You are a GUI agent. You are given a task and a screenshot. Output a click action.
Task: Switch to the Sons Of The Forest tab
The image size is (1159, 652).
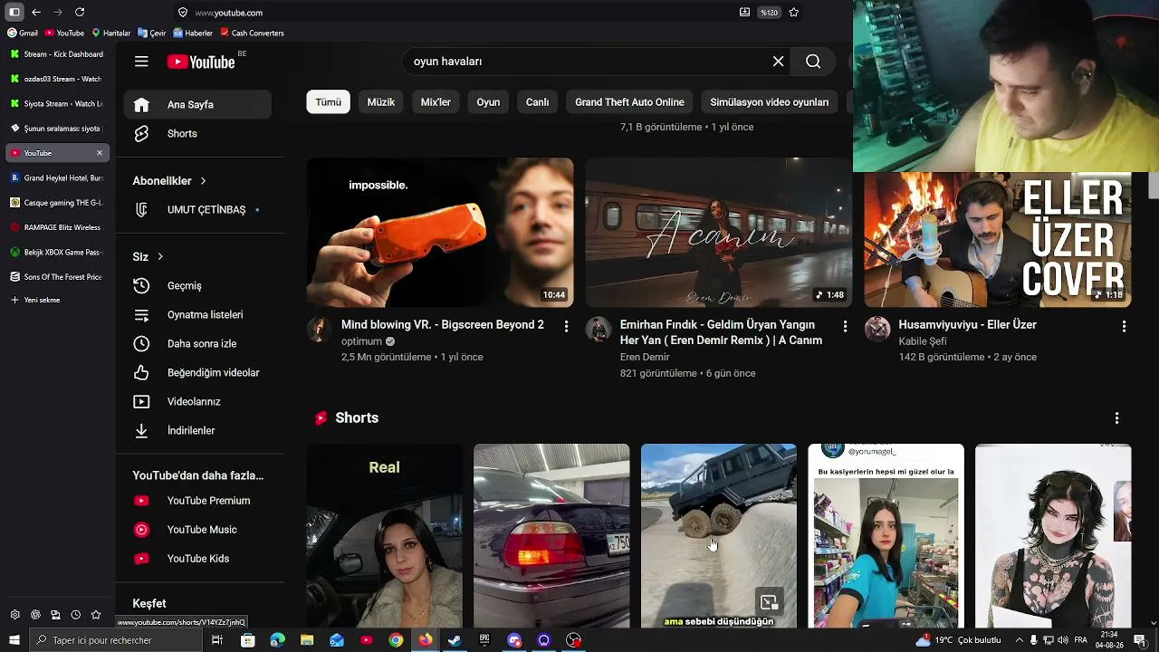pos(57,276)
